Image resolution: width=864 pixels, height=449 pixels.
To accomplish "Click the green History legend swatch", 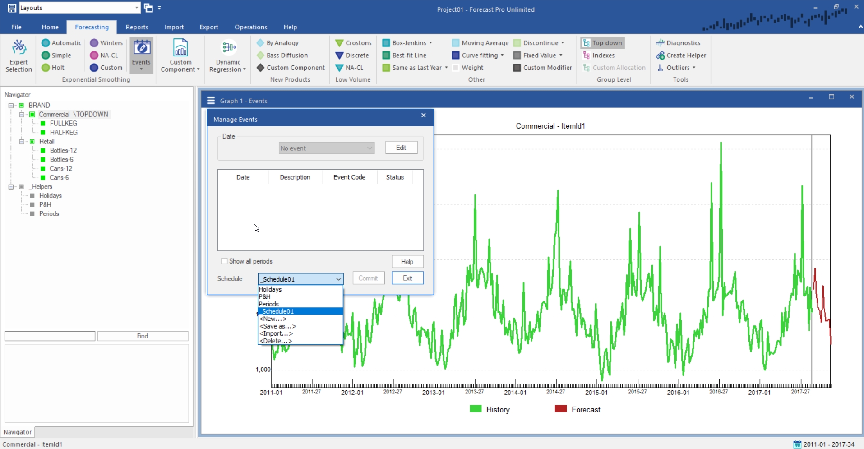I will (476, 409).
